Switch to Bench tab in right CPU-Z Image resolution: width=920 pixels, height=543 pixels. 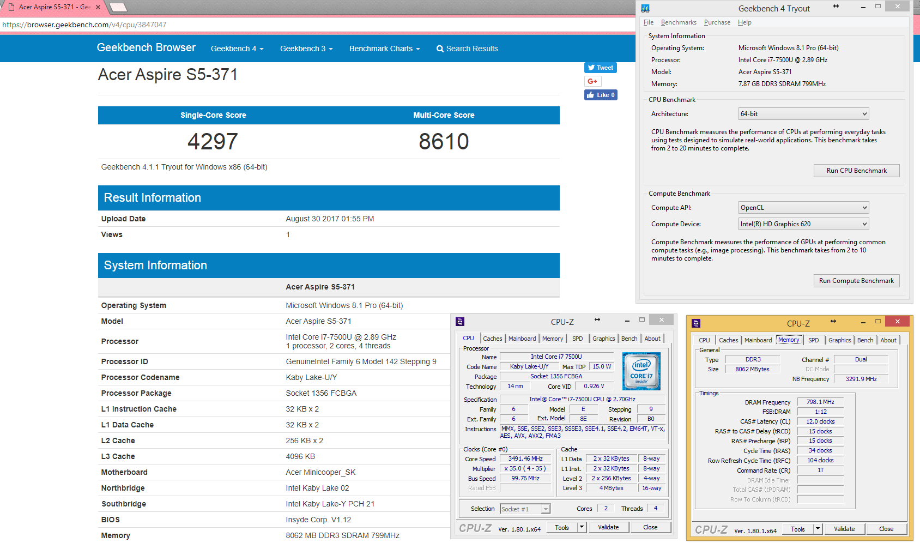point(865,340)
